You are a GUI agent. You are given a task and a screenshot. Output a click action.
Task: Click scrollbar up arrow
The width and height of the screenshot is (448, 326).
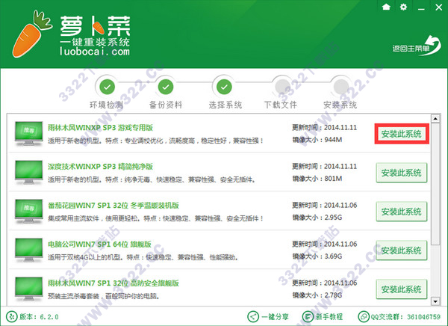coord(435,118)
